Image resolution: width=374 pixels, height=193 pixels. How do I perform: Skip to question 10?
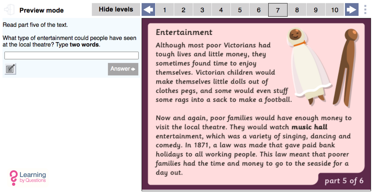pos(335,10)
